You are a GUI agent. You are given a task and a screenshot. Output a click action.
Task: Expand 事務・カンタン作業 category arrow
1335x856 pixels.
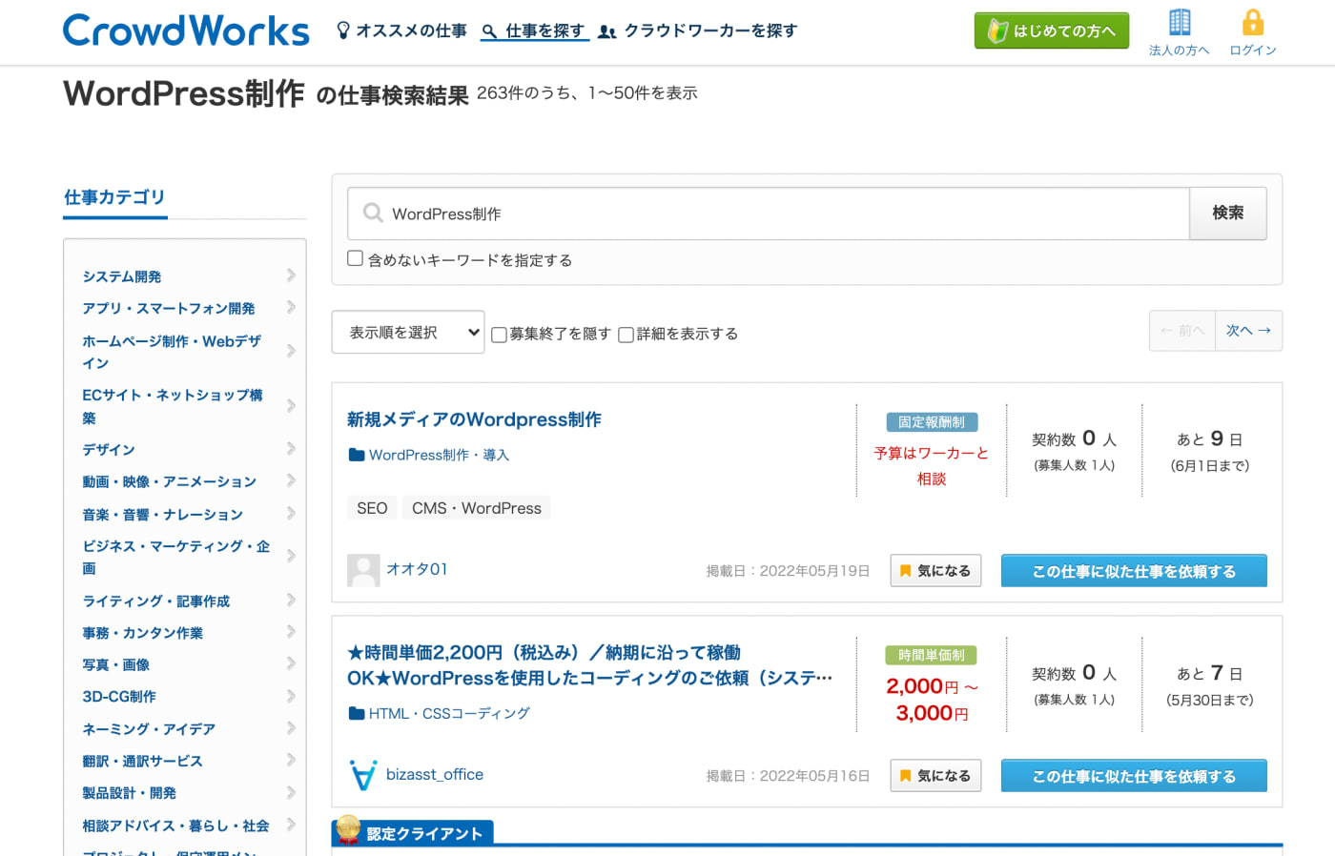291,631
